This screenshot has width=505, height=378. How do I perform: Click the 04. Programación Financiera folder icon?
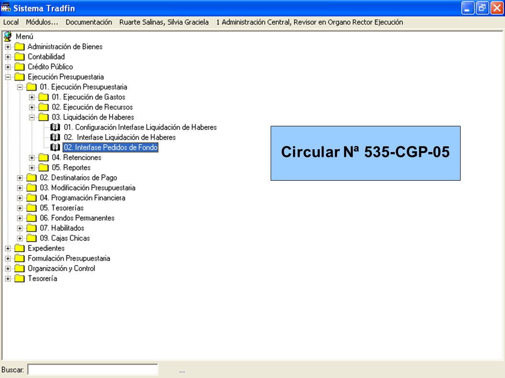(x=32, y=198)
